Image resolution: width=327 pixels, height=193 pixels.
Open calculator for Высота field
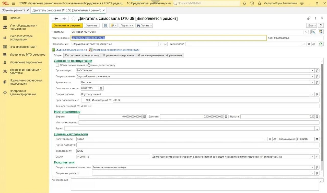(x=317, y=117)
